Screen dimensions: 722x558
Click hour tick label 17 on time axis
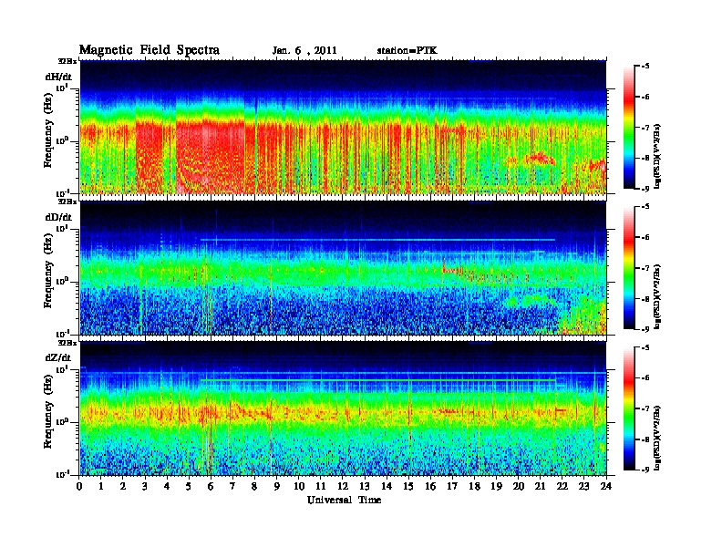[453, 486]
